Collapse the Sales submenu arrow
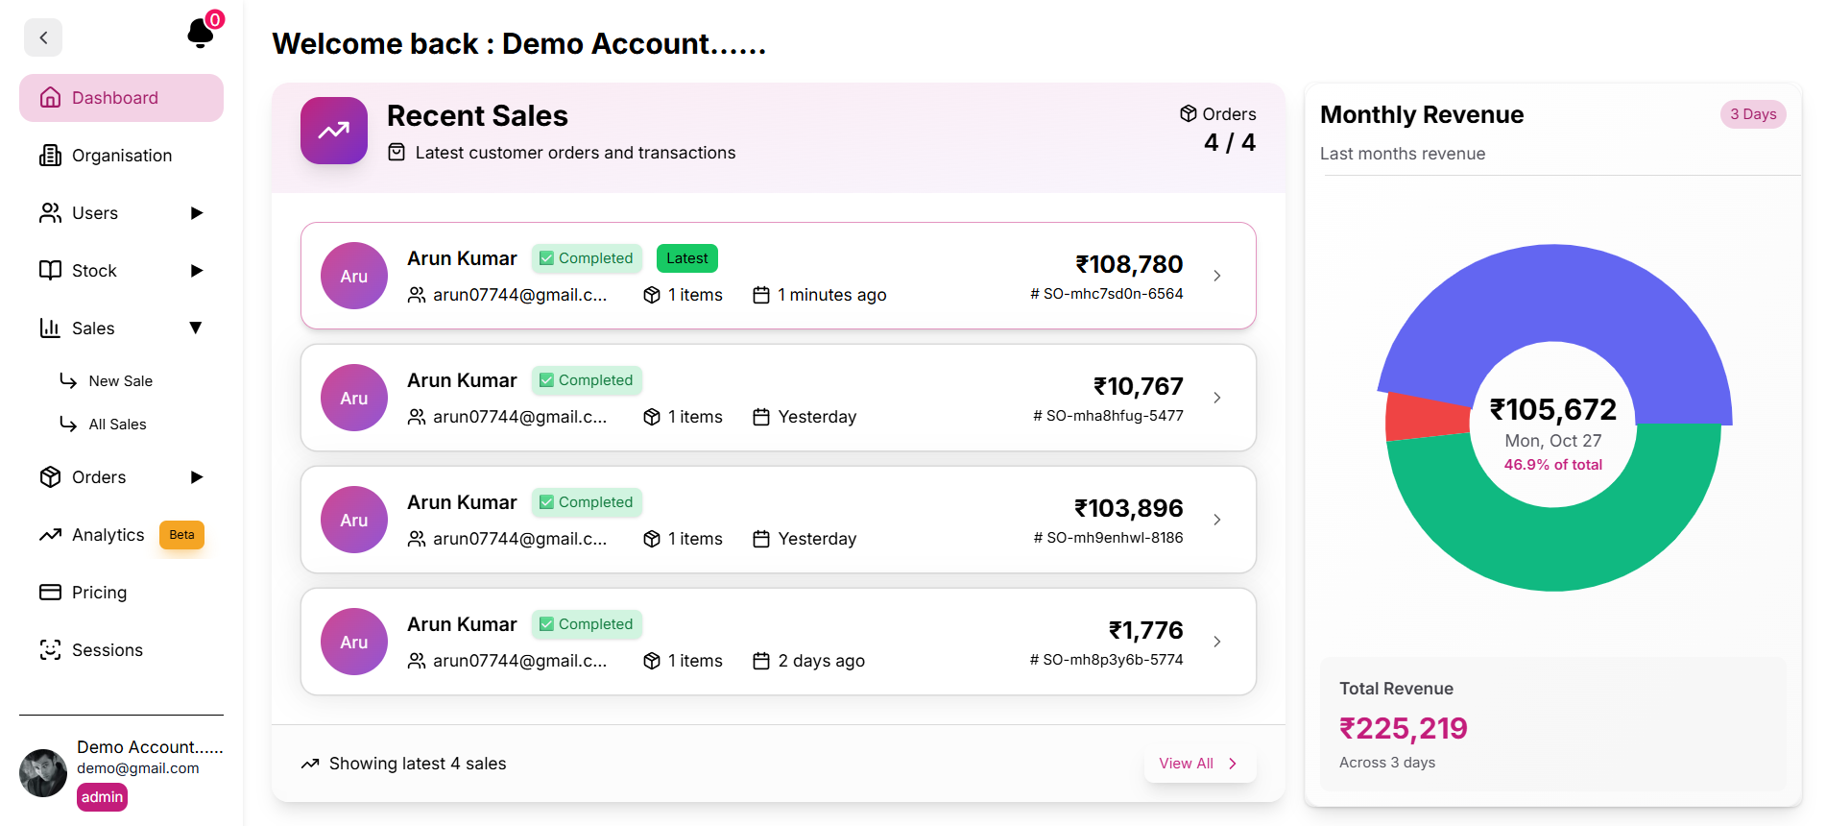Screen dimensions: 1826x826 point(196,328)
